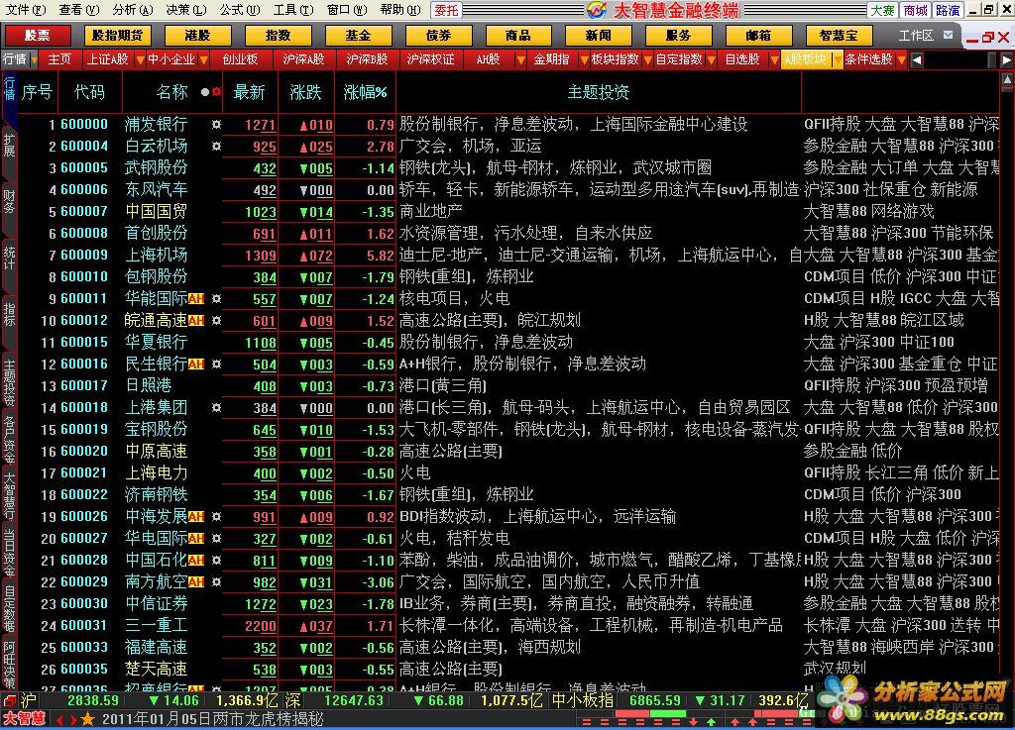Open the 路演 link in the title bar
Screen dimensions: 1015x730
[949, 10]
